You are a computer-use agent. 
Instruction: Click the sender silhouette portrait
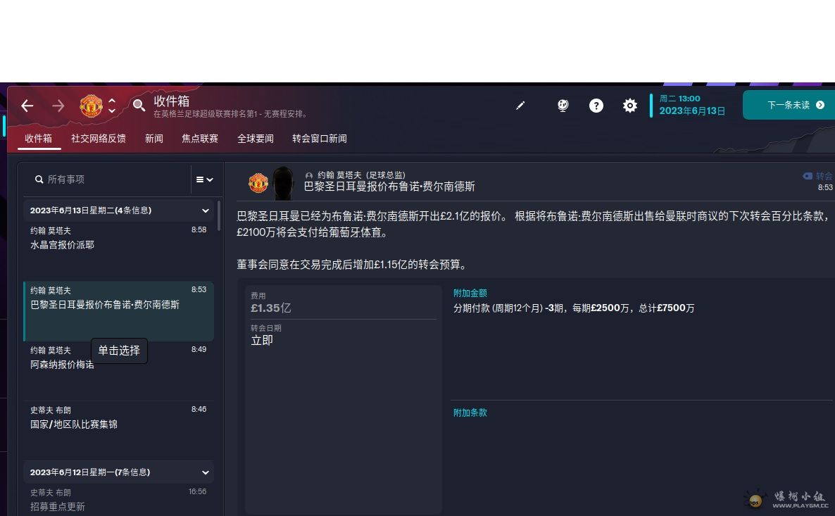coord(283,183)
